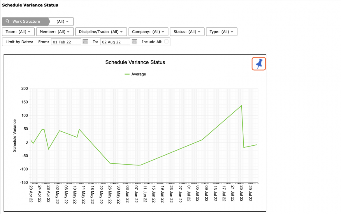
Task: Click the -150 value on the y-axis
Action: [x=24, y=183]
